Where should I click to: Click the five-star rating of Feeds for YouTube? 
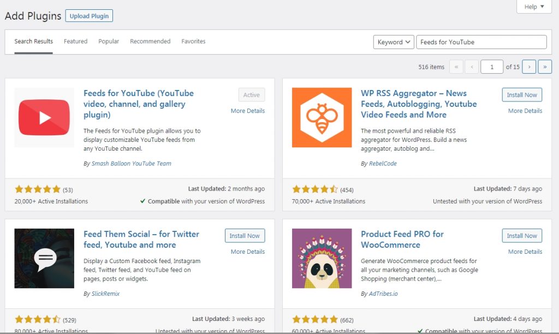tap(38, 189)
